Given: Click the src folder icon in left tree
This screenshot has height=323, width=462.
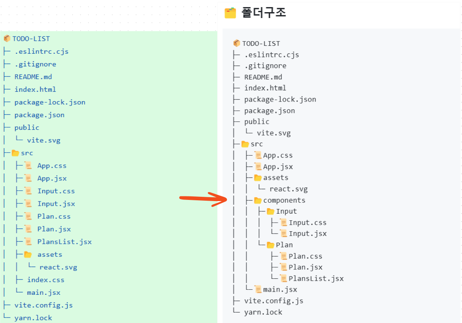Looking at the screenshot, I should click(15, 153).
